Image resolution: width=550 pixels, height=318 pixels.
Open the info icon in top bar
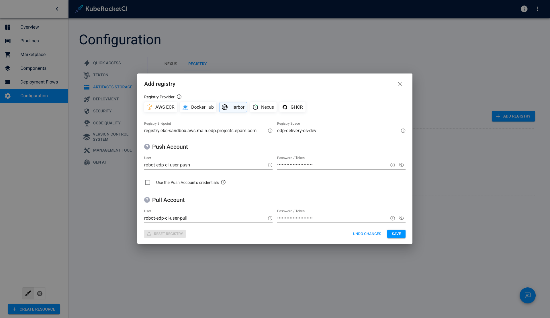click(x=524, y=9)
